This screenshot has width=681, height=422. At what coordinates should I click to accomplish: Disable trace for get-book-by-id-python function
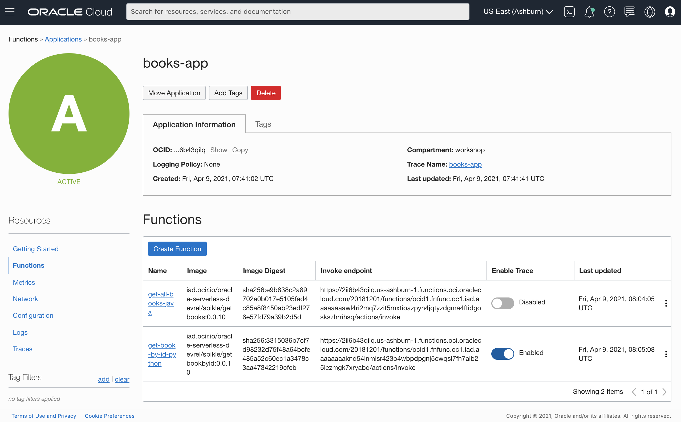pos(502,353)
